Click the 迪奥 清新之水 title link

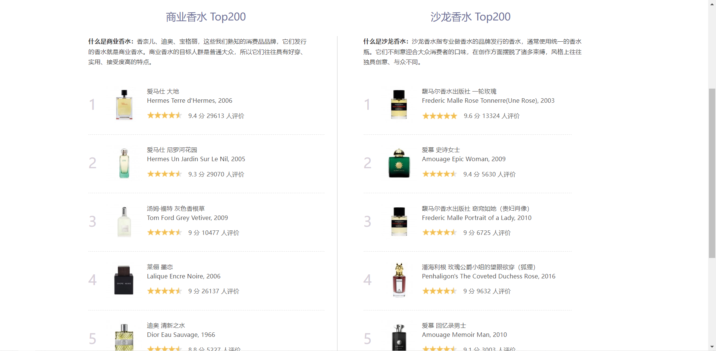[x=166, y=326]
